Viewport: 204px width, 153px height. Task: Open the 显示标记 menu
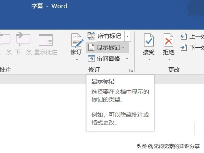107,48
